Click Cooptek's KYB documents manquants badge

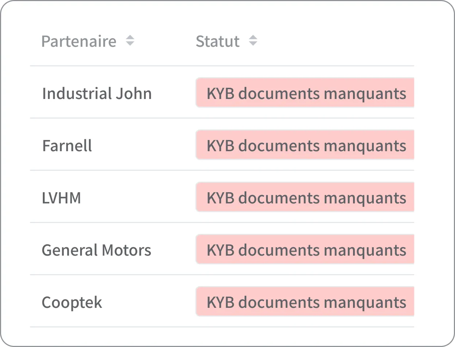(305, 302)
